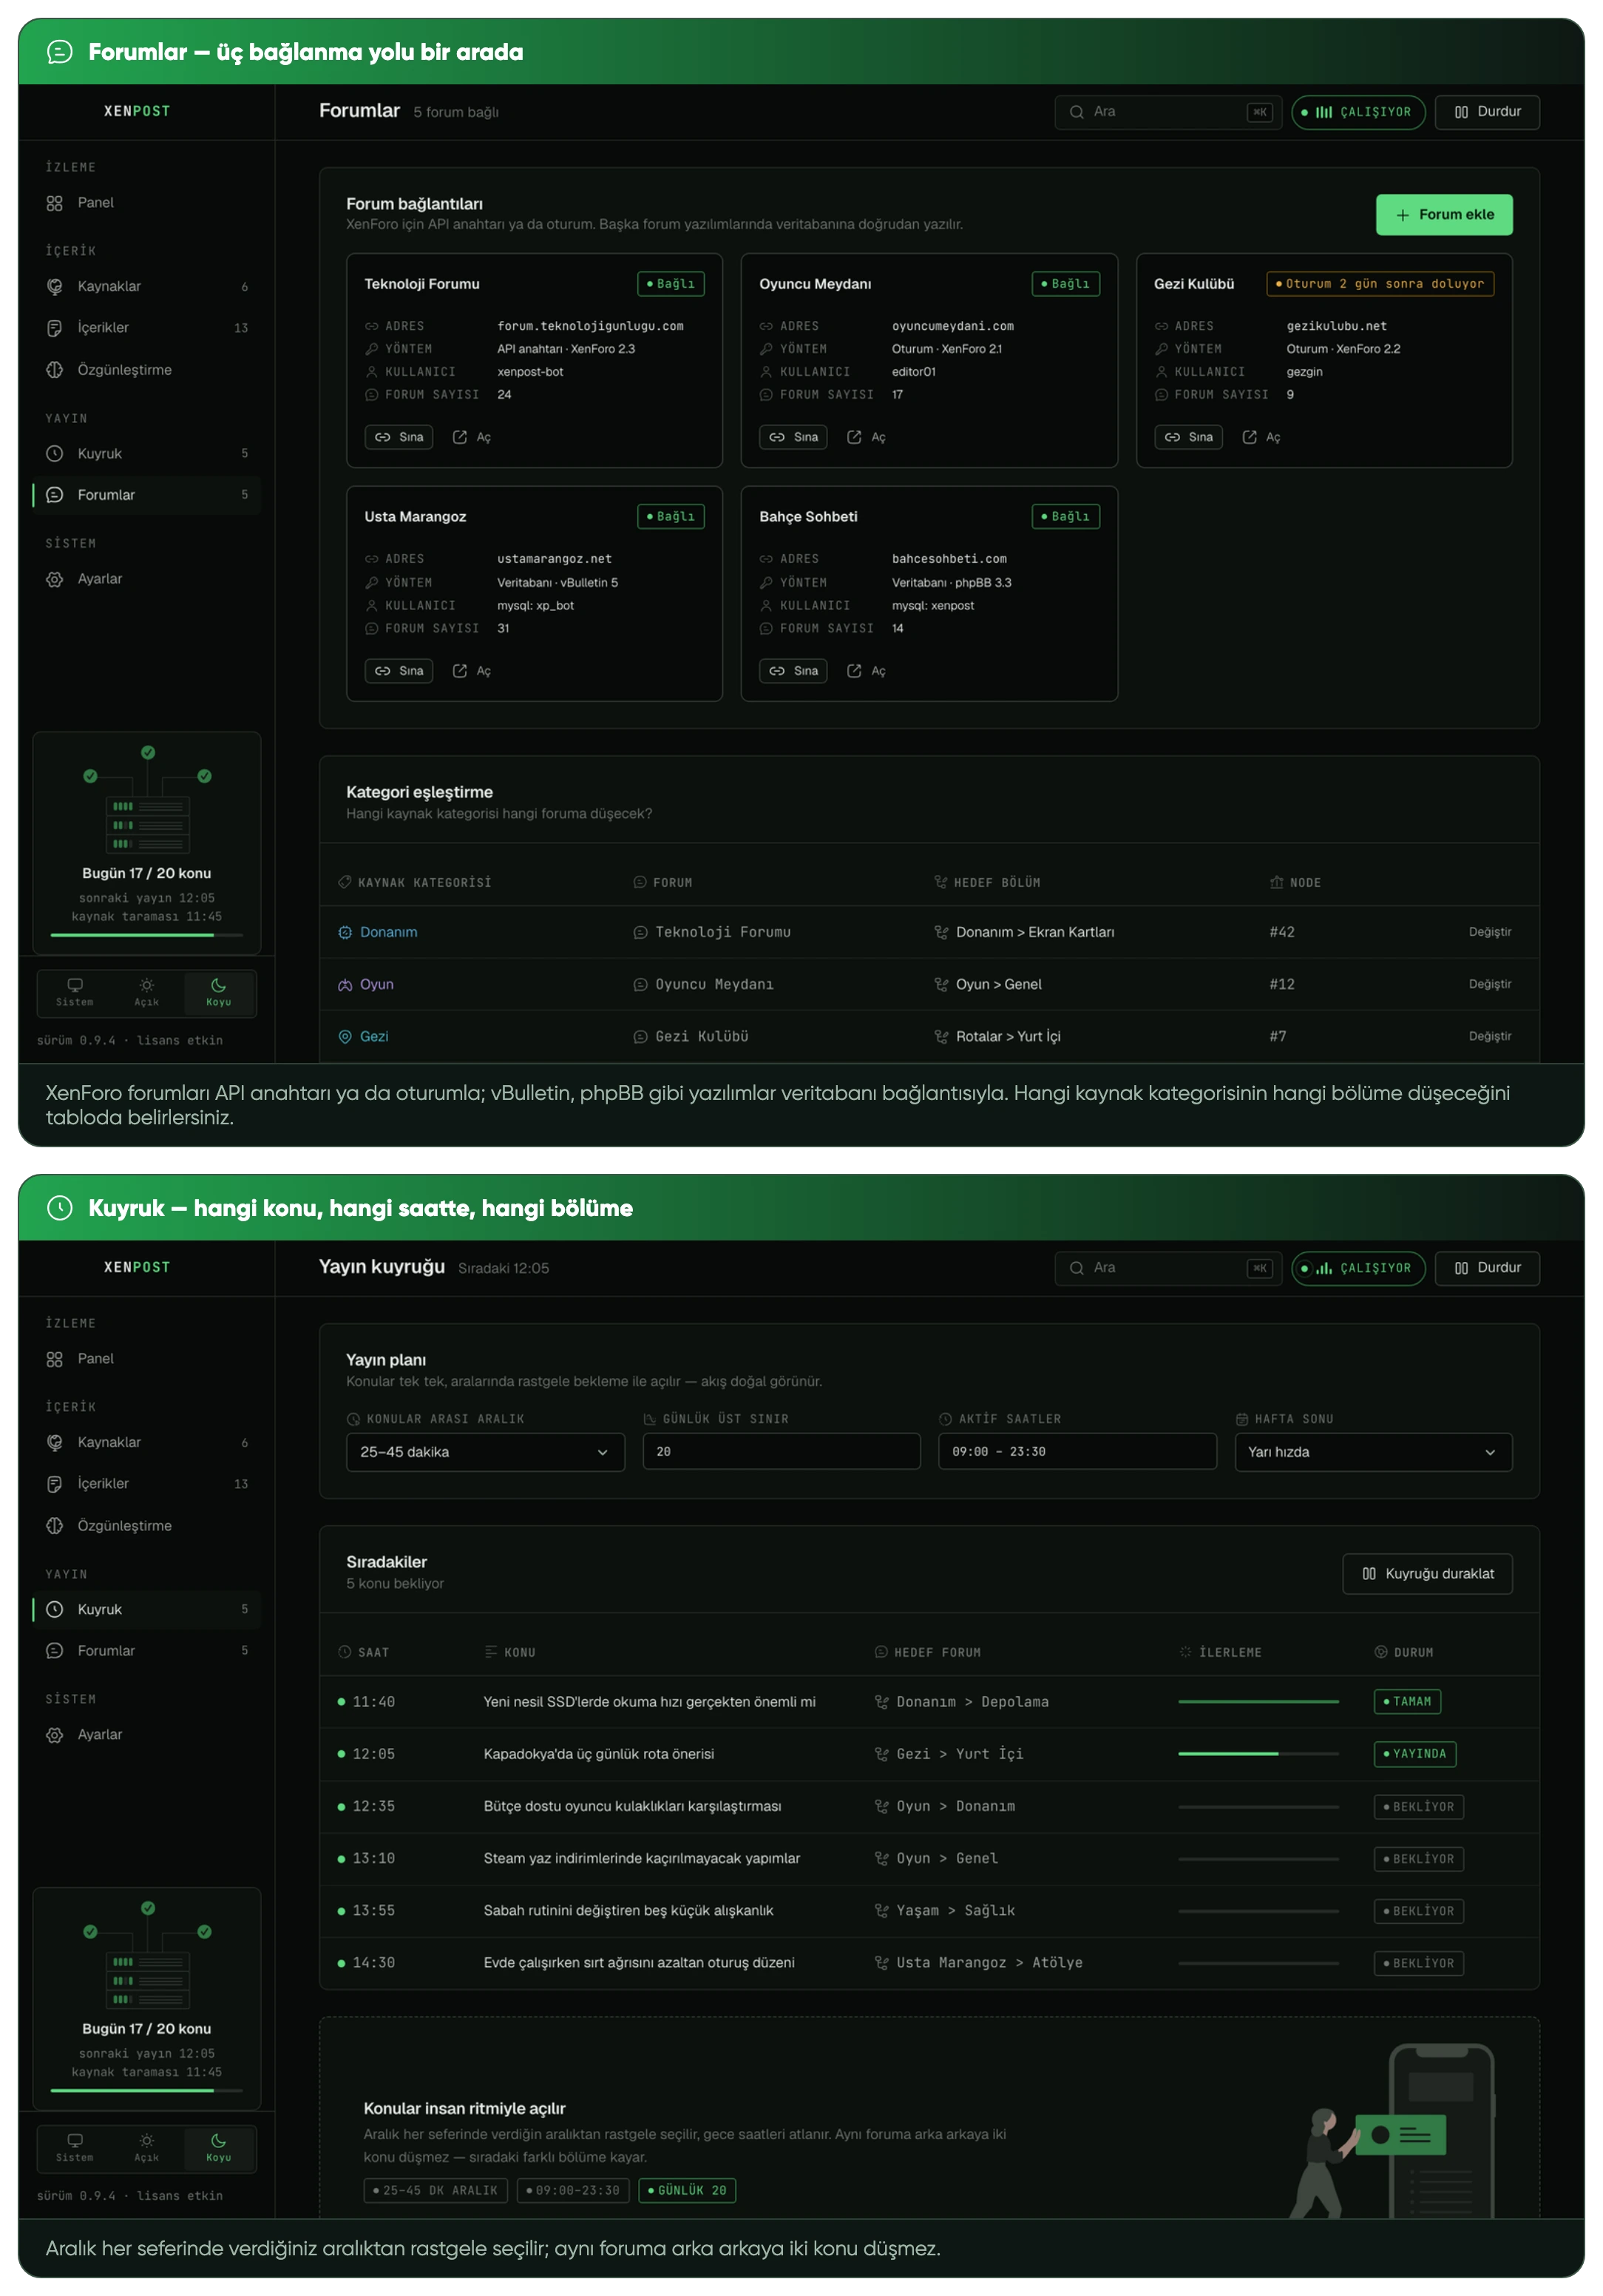Click Kuyruğu duraklat button
The height and width of the screenshot is (2296, 1603).
click(x=1427, y=1574)
